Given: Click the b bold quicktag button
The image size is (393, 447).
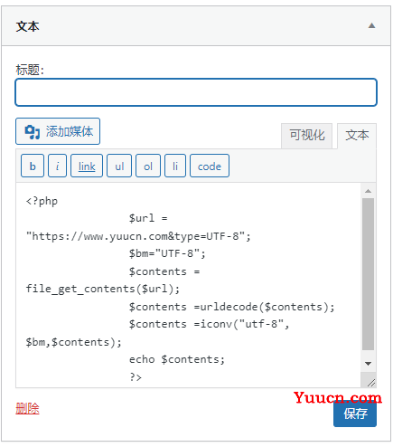Looking at the screenshot, I should coord(33,166).
